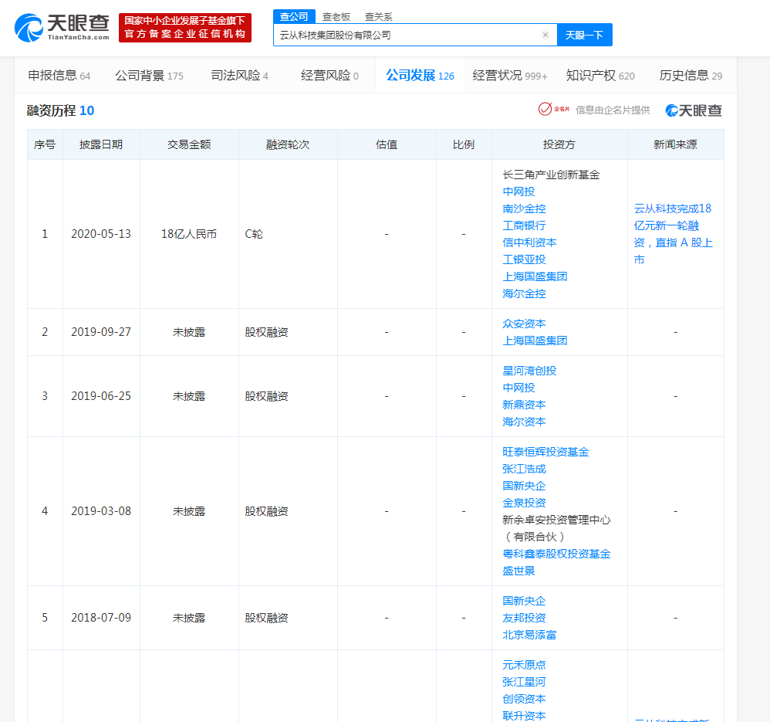Open investor link 友邦投资
770x722 pixels.
524,618
